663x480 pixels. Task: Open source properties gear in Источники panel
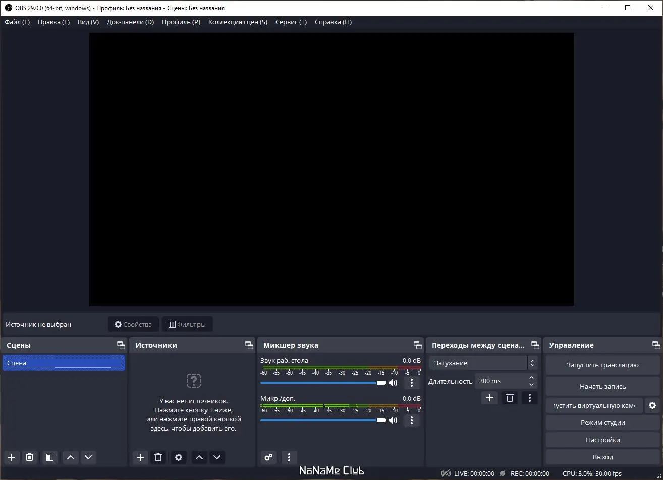tap(179, 457)
